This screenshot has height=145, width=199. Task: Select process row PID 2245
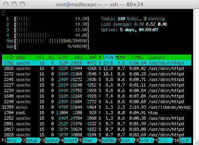click(97, 79)
